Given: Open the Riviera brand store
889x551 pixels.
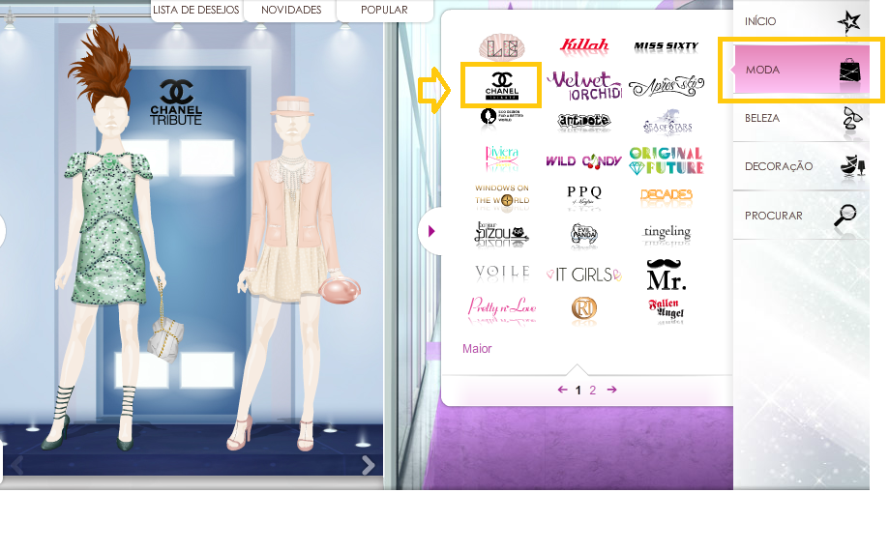Looking at the screenshot, I should [502, 159].
